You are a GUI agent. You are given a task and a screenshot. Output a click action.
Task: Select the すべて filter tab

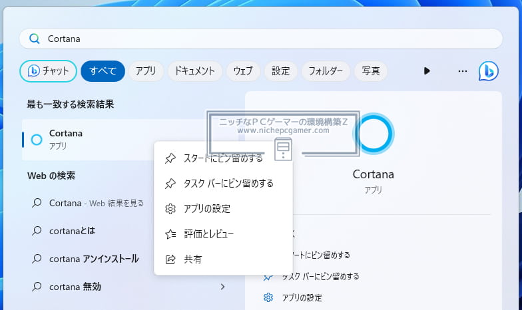click(103, 71)
